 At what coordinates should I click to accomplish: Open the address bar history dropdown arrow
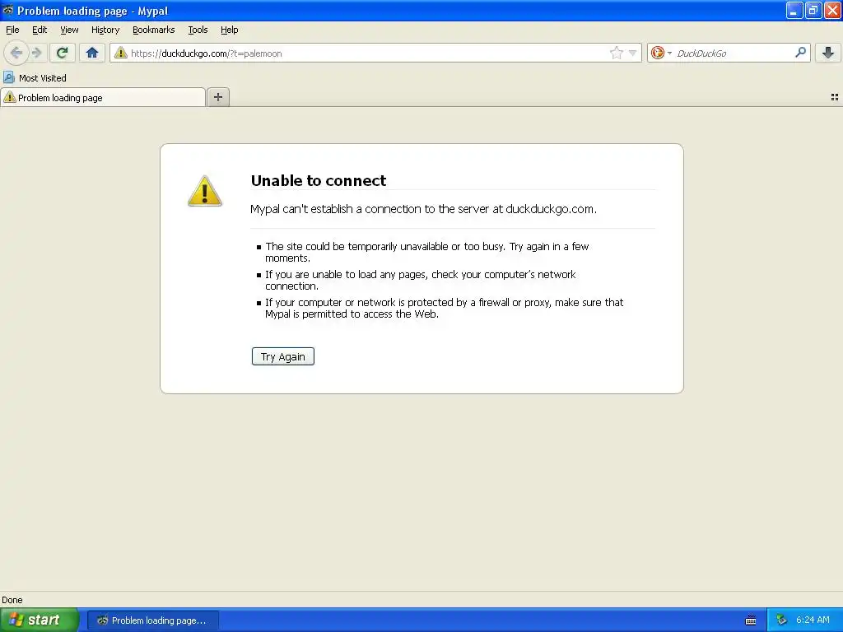[633, 53]
